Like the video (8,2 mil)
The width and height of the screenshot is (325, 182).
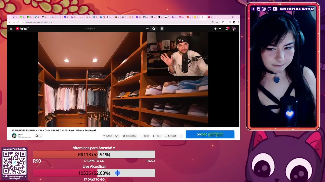pyautogui.click(x=107, y=136)
